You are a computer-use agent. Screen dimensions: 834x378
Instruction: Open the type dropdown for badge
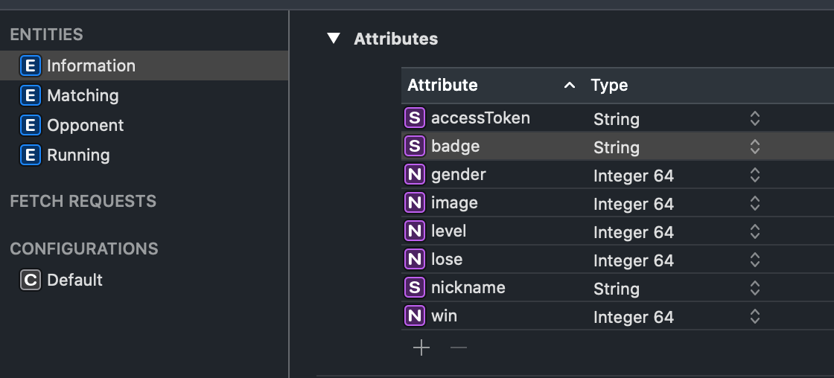click(754, 147)
